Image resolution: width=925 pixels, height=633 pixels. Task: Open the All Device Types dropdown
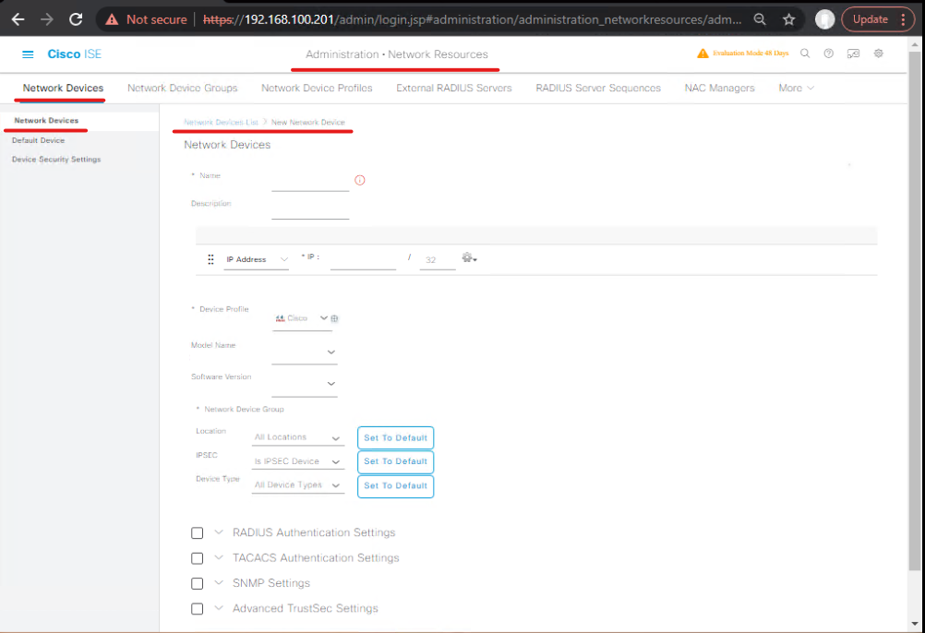coord(298,485)
